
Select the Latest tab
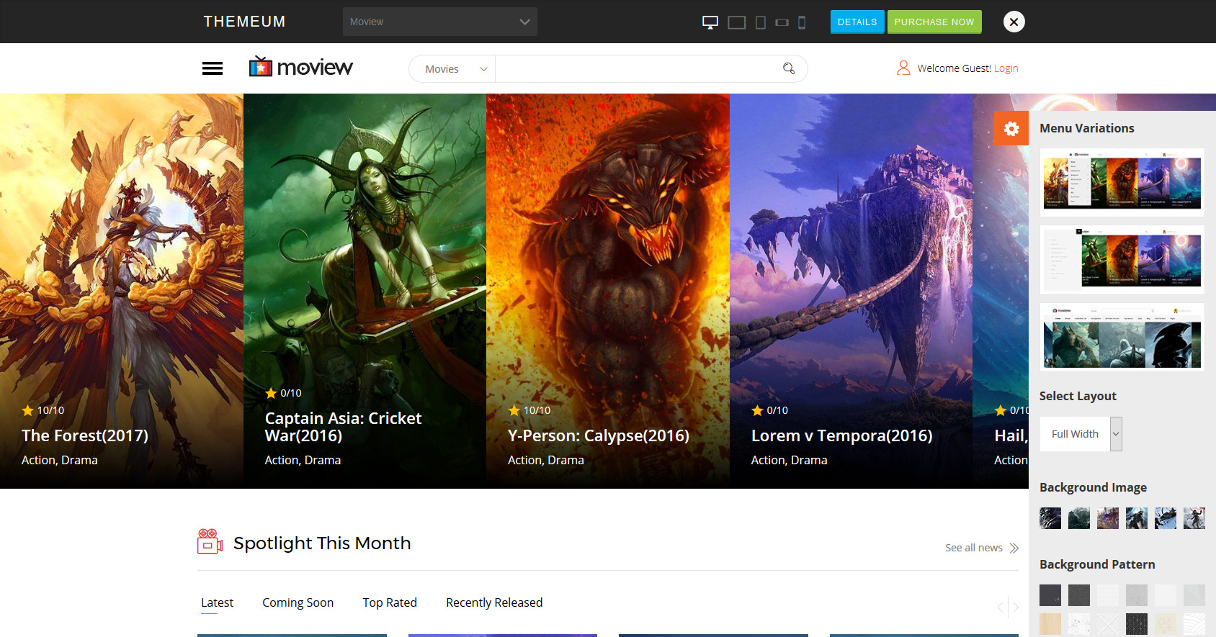(217, 602)
